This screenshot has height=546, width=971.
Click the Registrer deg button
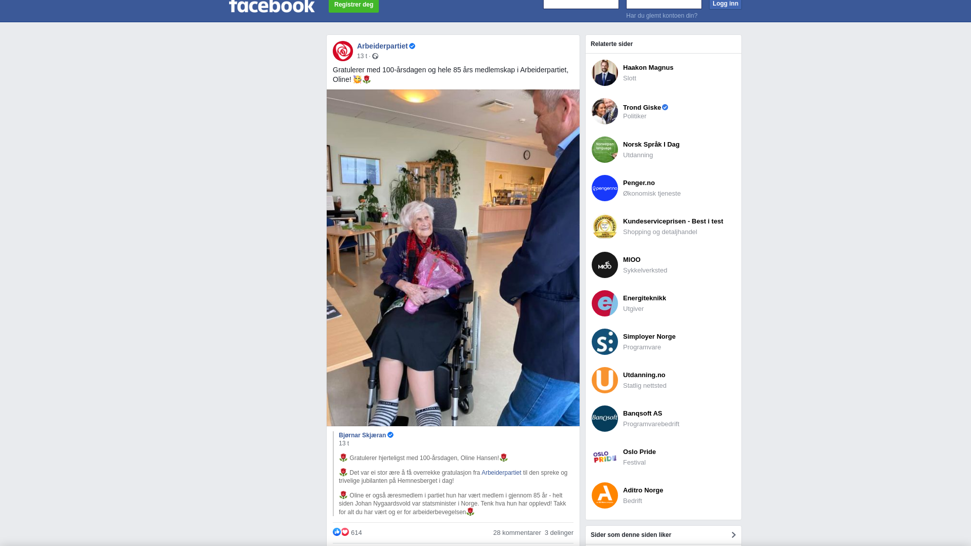coord(354,5)
